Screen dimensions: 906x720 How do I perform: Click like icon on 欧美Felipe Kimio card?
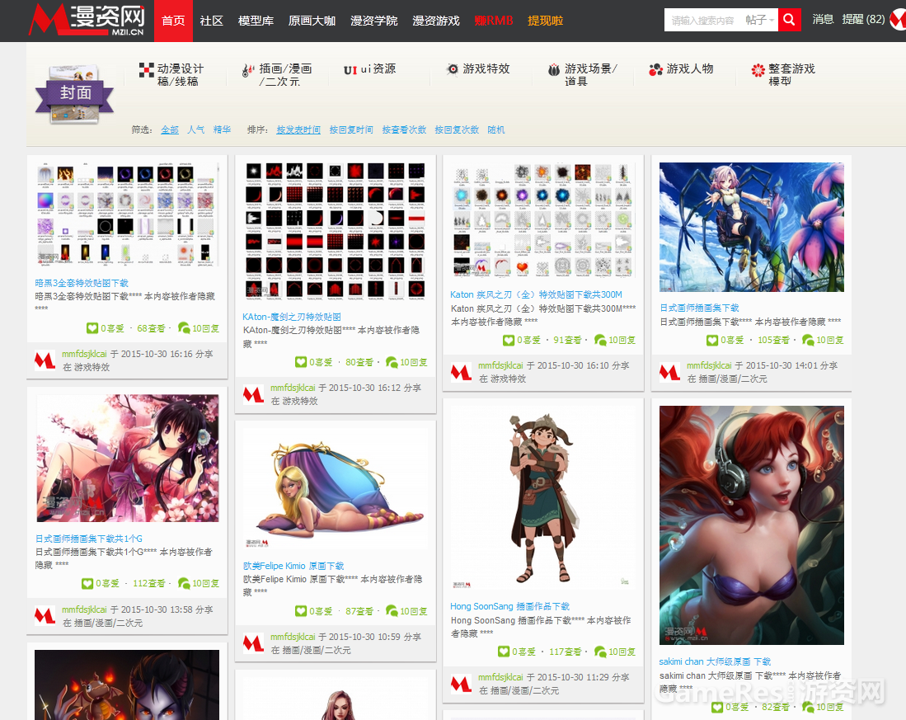tap(301, 611)
